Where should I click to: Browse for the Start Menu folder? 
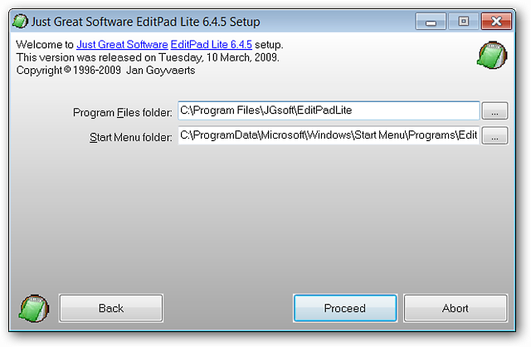point(494,135)
